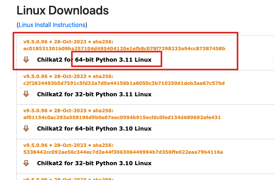Click the sha256 hash starting with ec018531
The image size is (274, 180).
124,48
